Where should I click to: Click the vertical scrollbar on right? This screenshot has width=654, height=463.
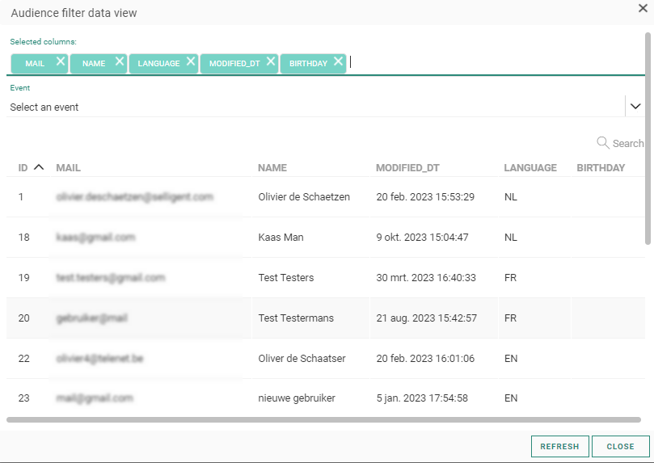pyautogui.click(x=647, y=137)
